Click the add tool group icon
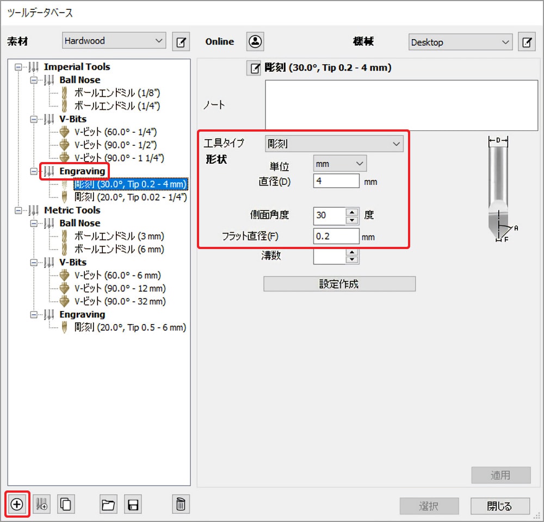Screen dimensions: 544x522 pos(41,504)
